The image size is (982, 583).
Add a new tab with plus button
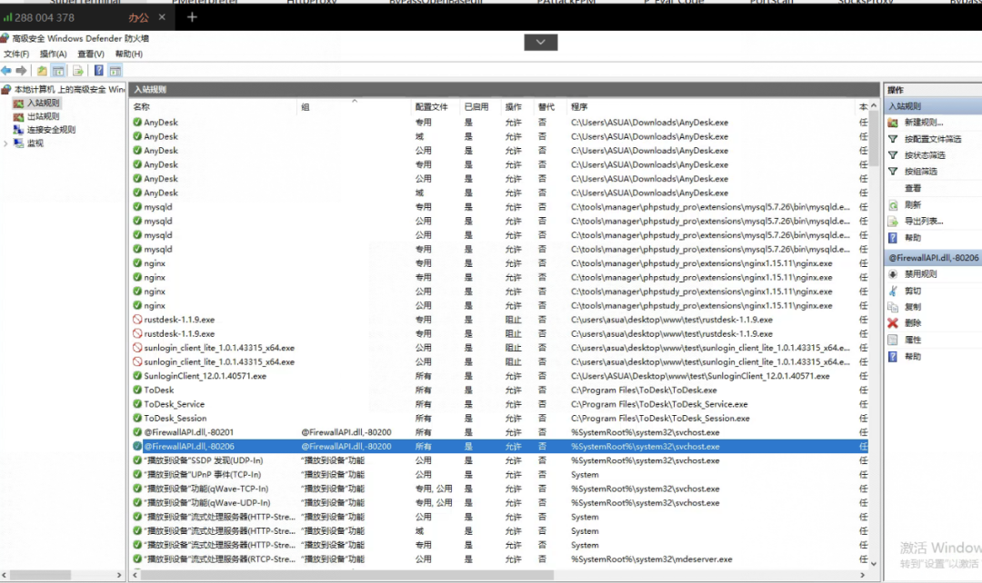[x=192, y=17]
